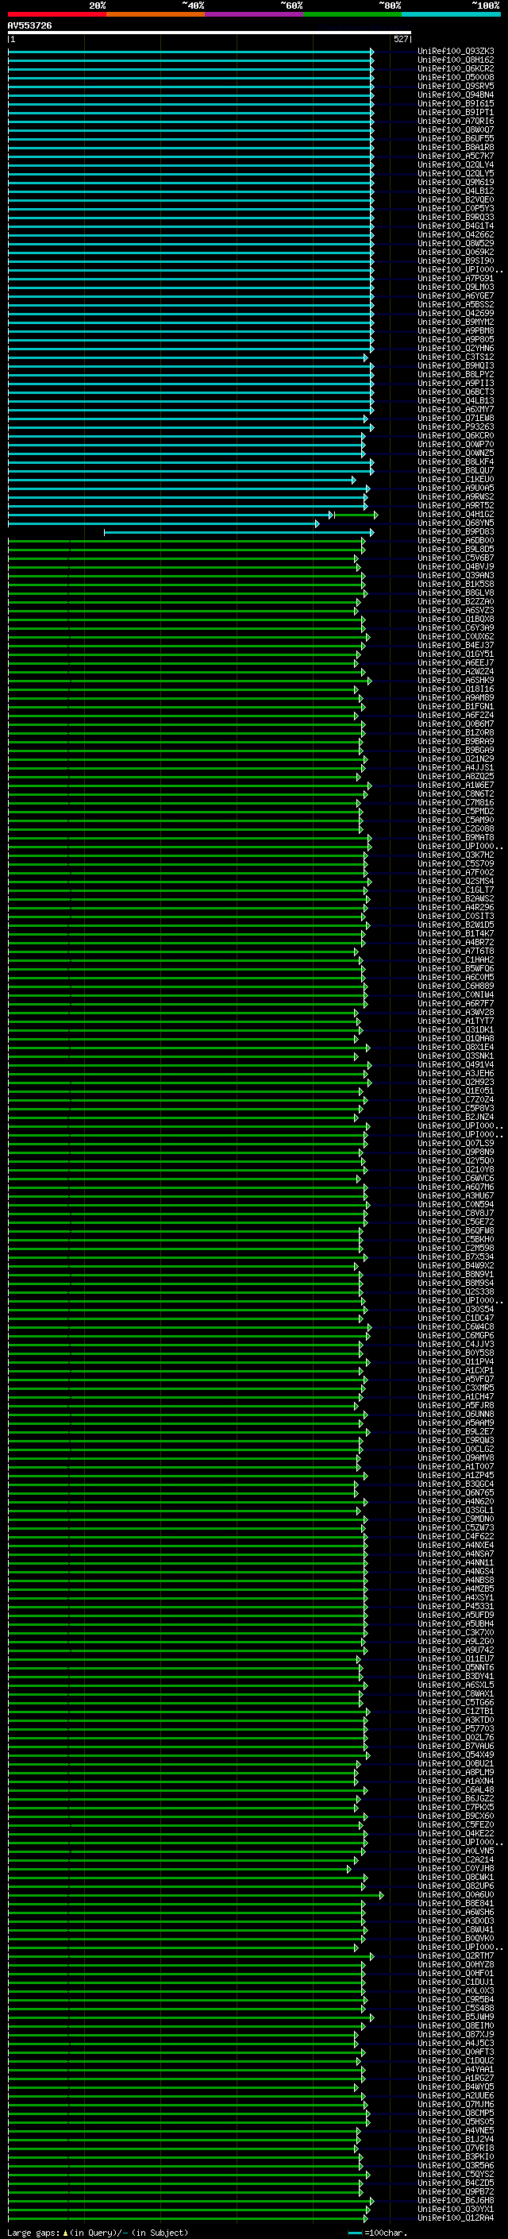This screenshot has height=2239, width=508.
Task: Click label UniRef100_P93263
Action: click(456, 427)
